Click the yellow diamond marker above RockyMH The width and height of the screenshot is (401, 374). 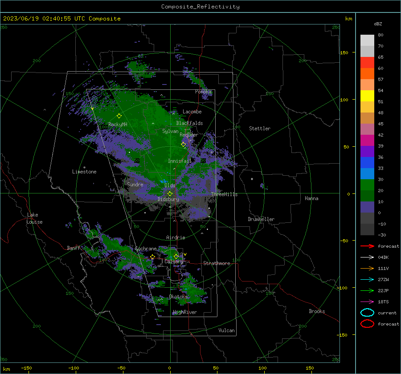coord(119,116)
